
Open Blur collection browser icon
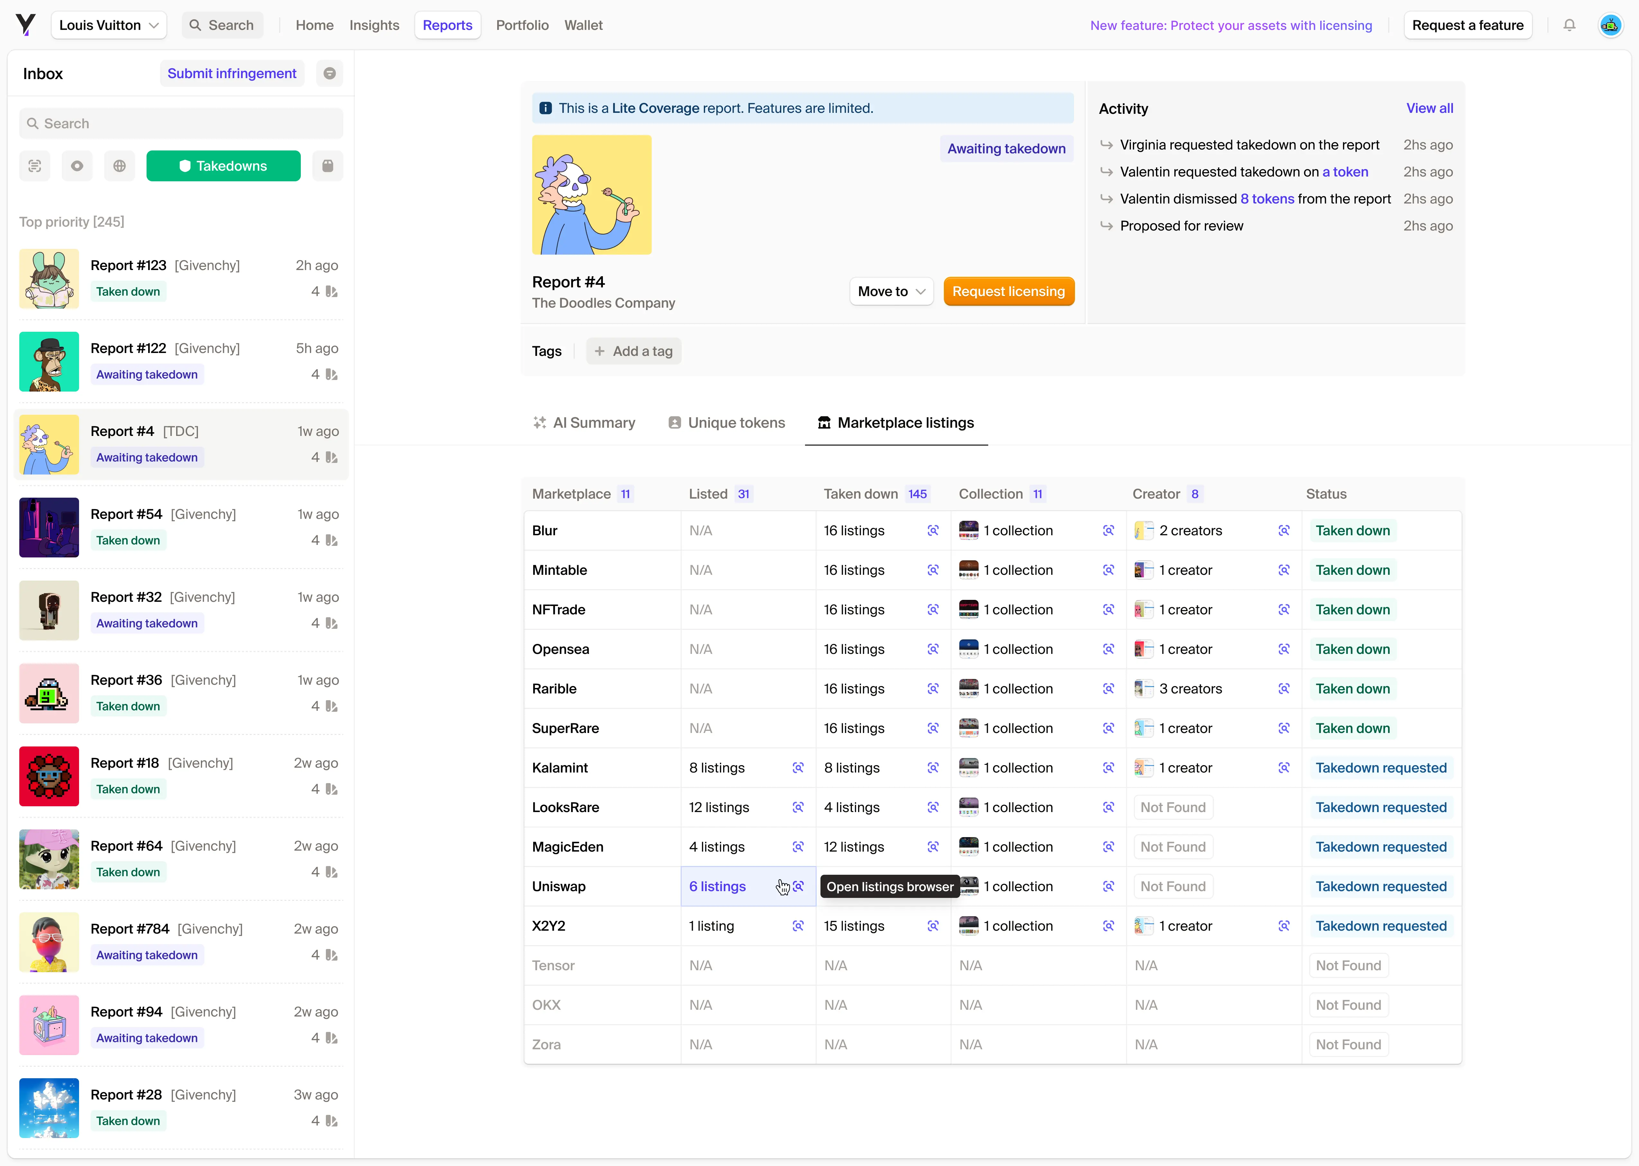pyautogui.click(x=1108, y=530)
